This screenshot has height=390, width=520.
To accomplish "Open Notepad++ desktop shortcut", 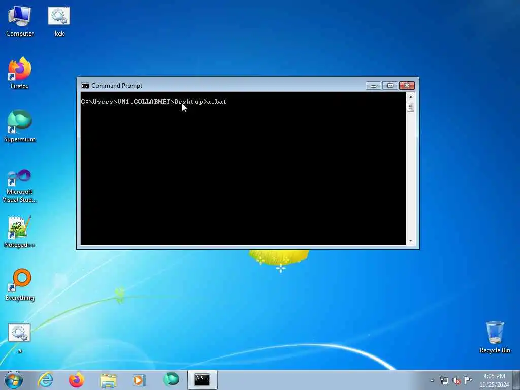I will pyautogui.click(x=20, y=232).
